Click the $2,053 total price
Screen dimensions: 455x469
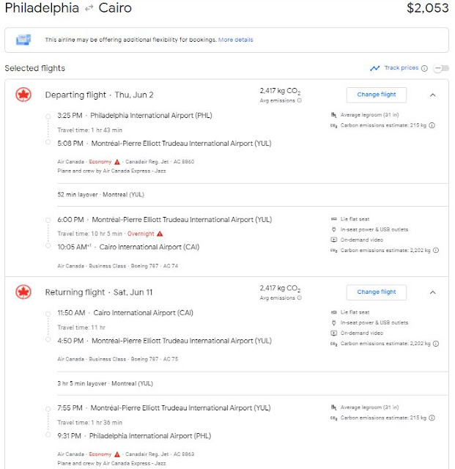coord(428,9)
